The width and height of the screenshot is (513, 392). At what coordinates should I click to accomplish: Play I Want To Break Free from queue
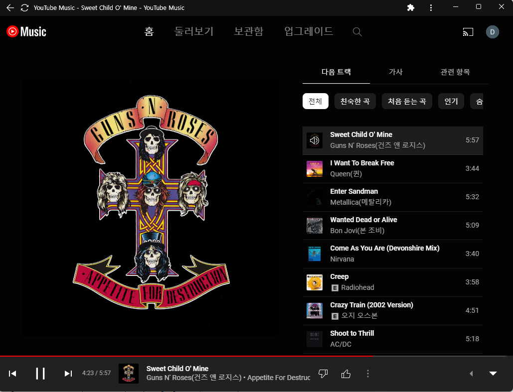(x=393, y=169)
